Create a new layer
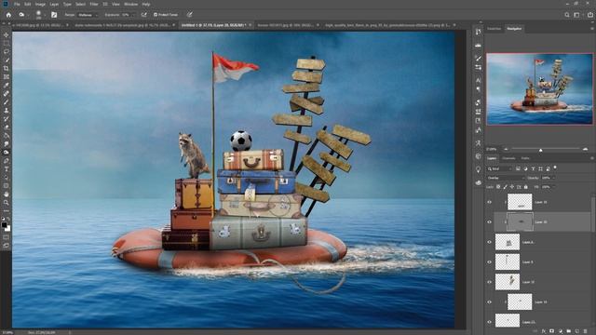The height and width of the screenshot is (335, 596). pos(577,331)
